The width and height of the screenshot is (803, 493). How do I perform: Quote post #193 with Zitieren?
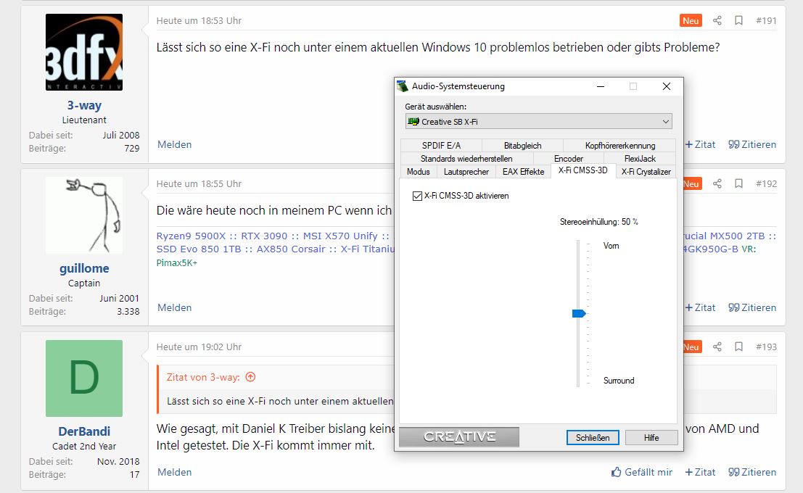pyautogui.click(x=752, y=472)
